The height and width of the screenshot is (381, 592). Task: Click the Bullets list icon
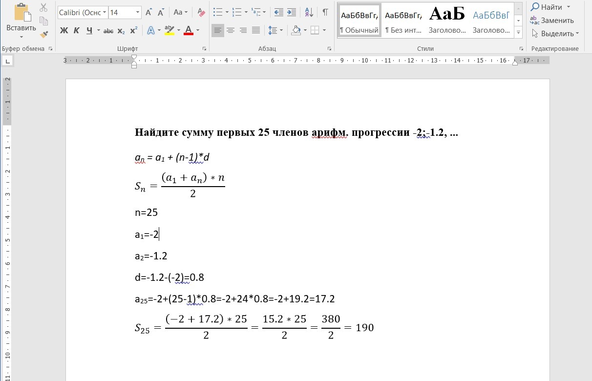pos(218,13)
